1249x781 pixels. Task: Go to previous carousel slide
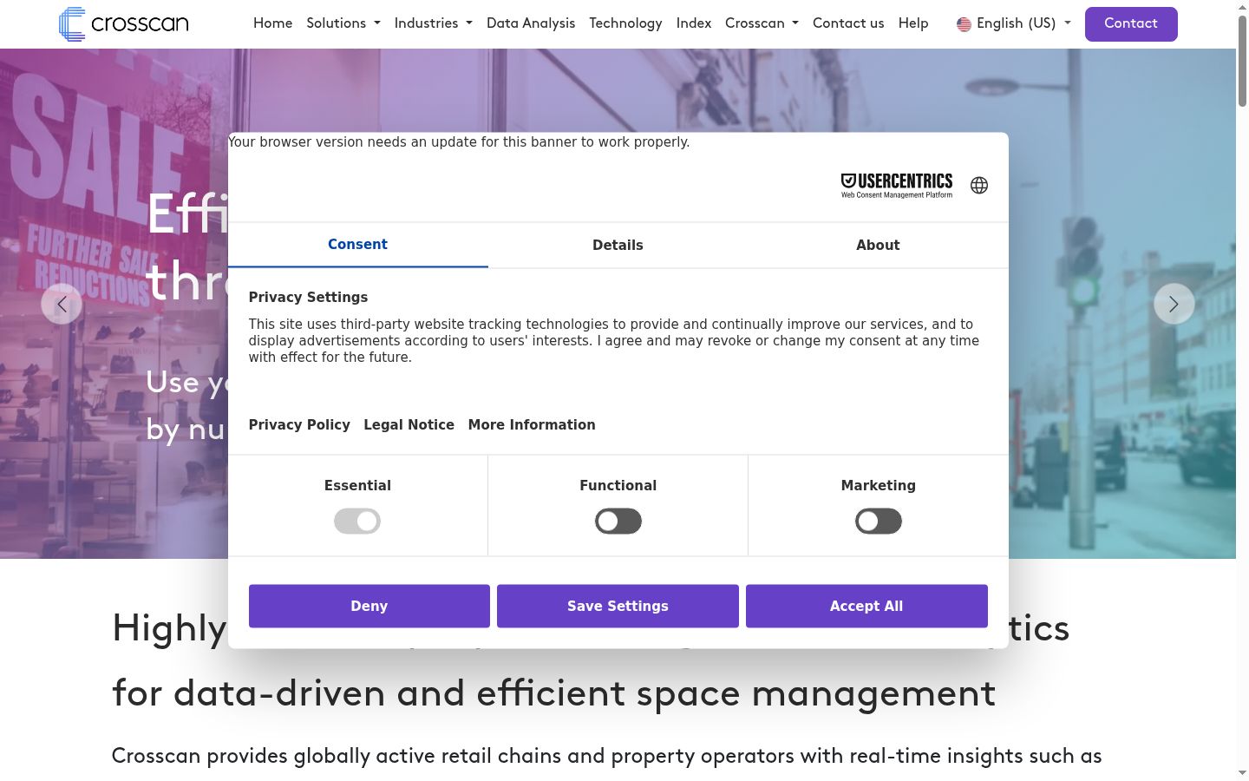(62, 304)
